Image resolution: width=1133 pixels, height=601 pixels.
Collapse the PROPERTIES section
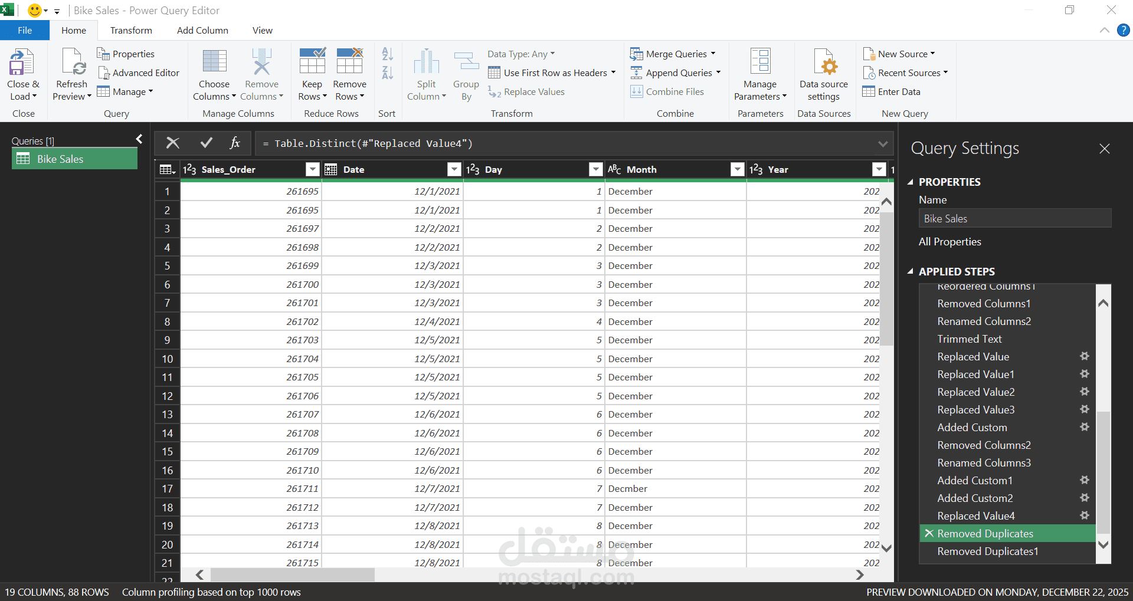(910, 182)
